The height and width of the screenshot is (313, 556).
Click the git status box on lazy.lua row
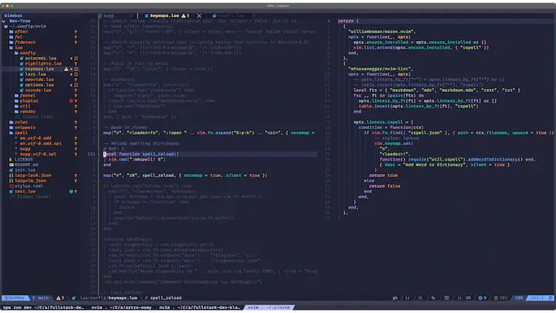(76, 74)
